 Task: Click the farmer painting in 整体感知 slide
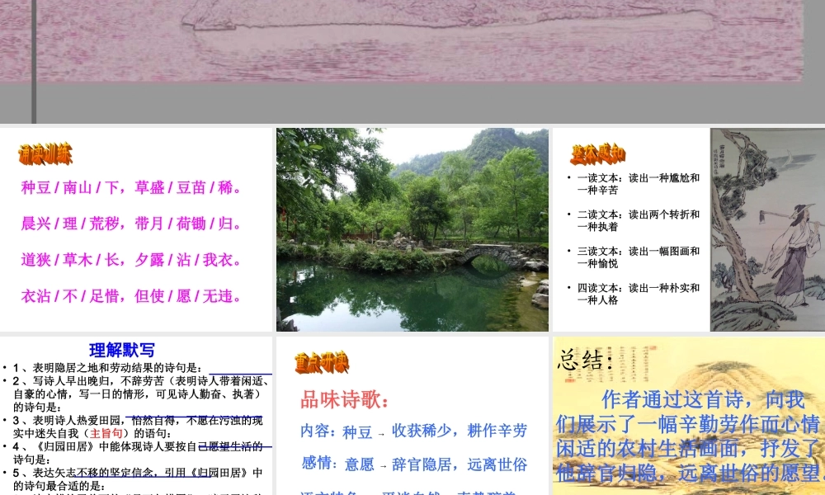(x=767, y=230)
